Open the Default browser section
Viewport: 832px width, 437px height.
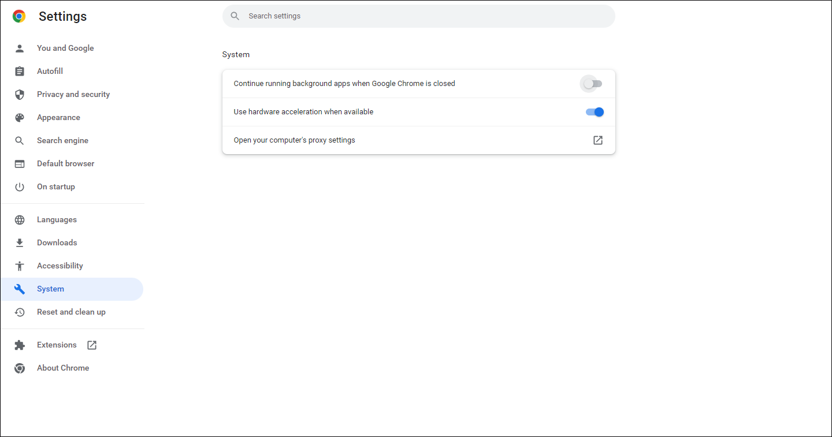(65, 164)
